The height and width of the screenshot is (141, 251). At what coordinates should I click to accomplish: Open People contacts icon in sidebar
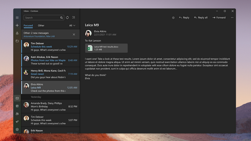tap(17, 114)
